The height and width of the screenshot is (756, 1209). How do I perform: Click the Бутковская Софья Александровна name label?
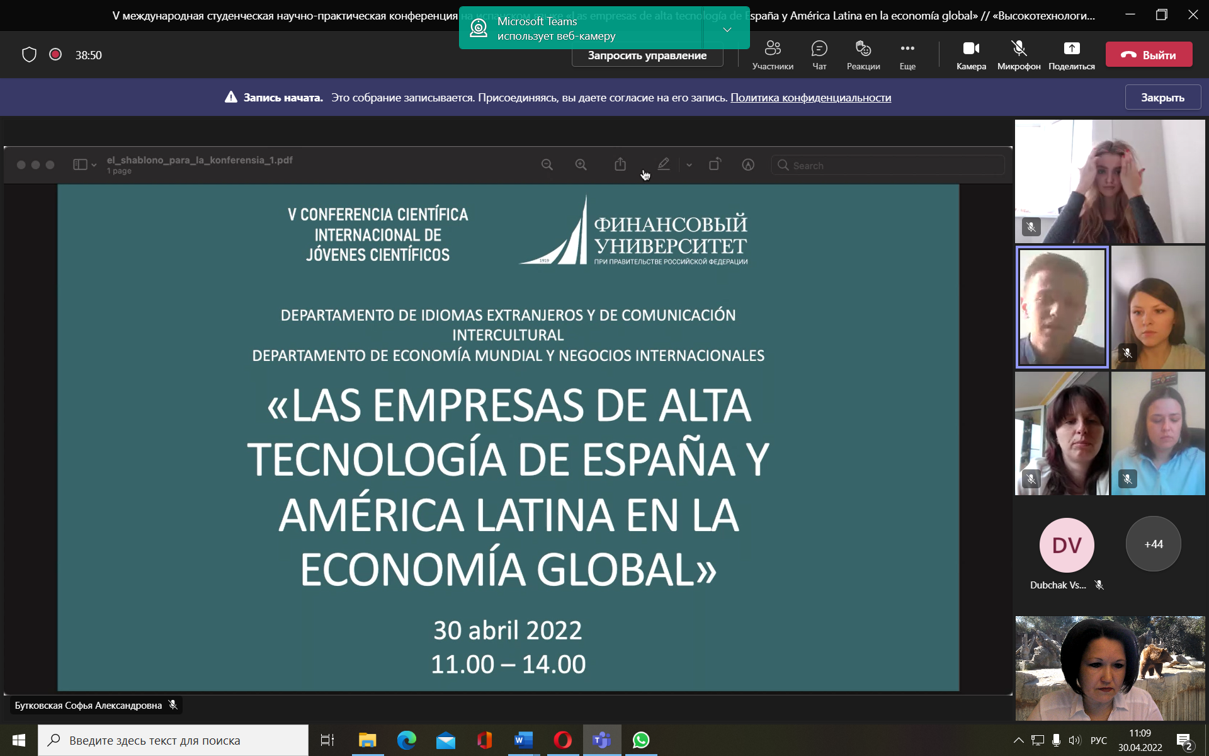[88, 705]
